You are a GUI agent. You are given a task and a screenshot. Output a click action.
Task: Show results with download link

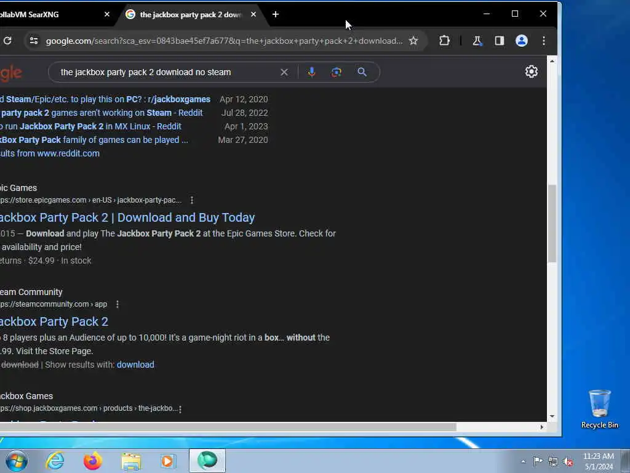point(135,365)
